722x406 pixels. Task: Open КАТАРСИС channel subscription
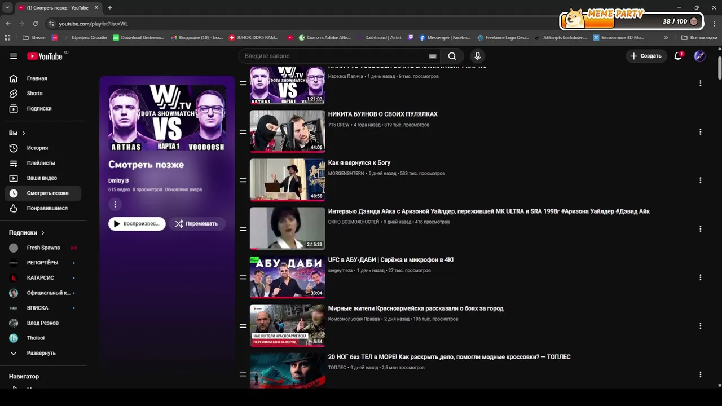[x=43, y=277]
